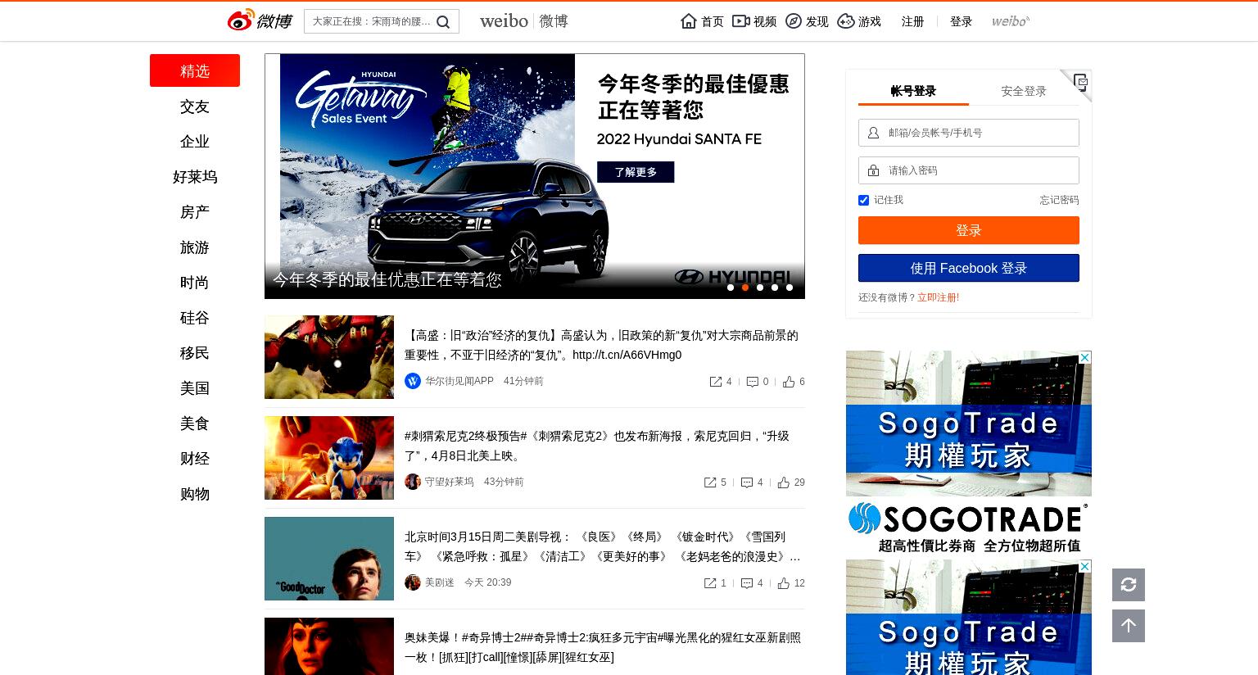Like the 索尼克 post thumbs-up icon

tap(784, 482)
